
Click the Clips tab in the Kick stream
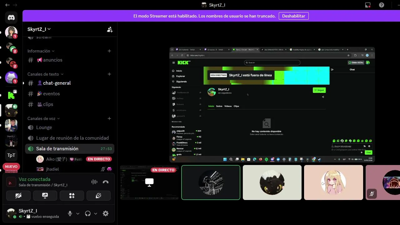pyautogui.click(x=236, y=106)
